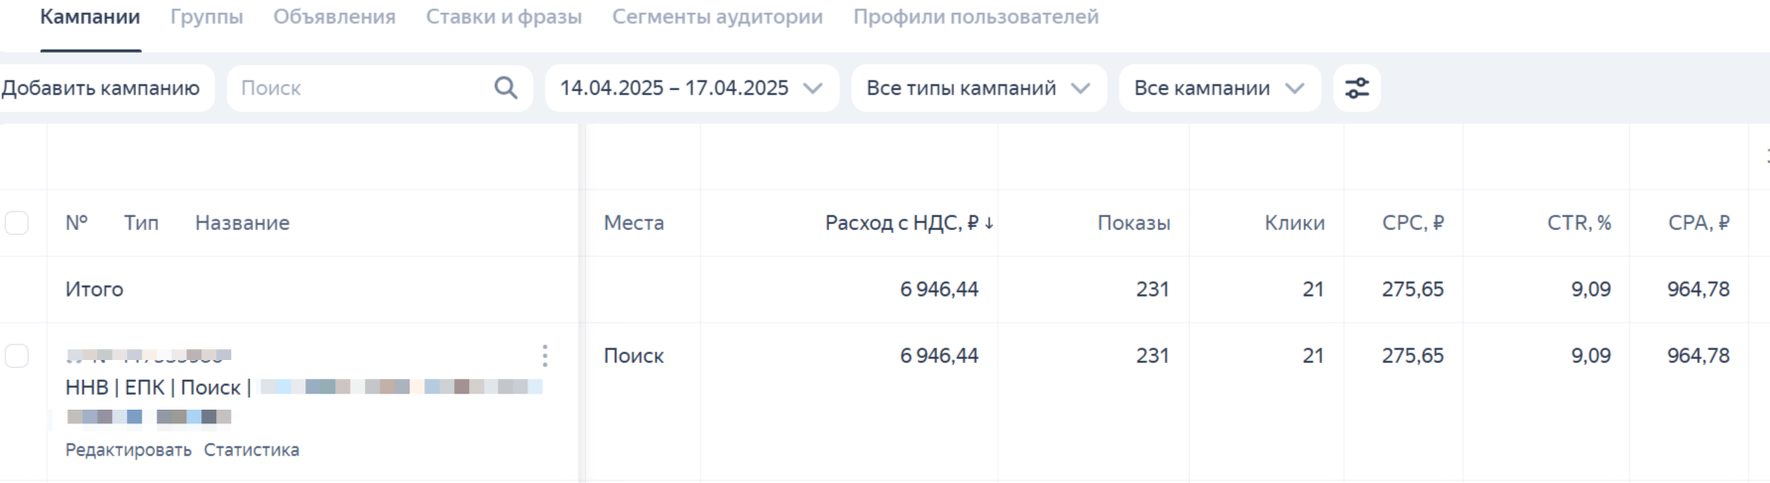Expand the Все кампании dropdown

pos(1219,88)
